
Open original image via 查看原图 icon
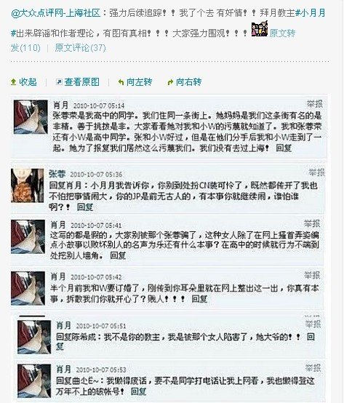(59, 82)
